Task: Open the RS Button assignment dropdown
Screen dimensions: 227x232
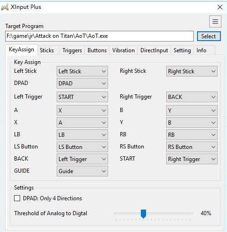Action: [192, 147]
